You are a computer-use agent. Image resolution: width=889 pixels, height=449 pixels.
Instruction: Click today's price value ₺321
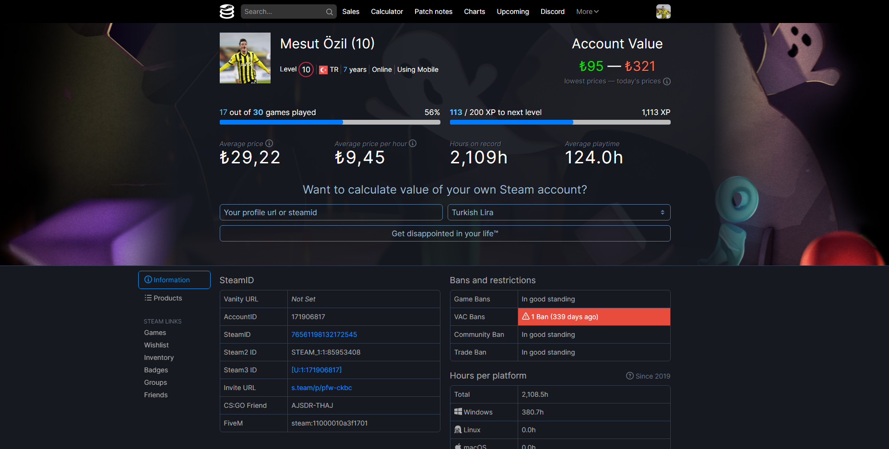coord(640,66)
